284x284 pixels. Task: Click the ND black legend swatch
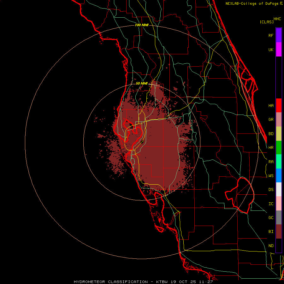[x=279, y=246]
